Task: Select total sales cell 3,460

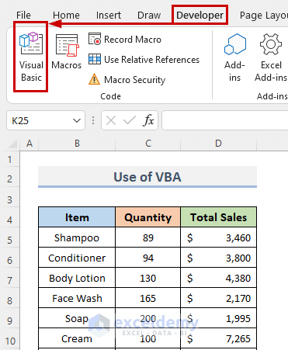Action: 219,237
